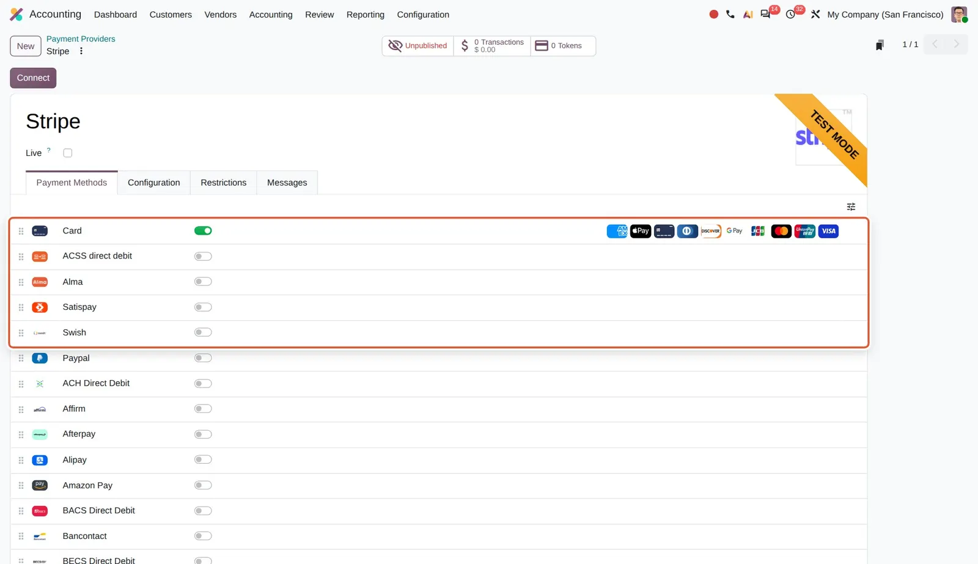This screenshot has height=564, width=978.
Task: Click the Google Pay brand icon
Action: tap(734, 231)
